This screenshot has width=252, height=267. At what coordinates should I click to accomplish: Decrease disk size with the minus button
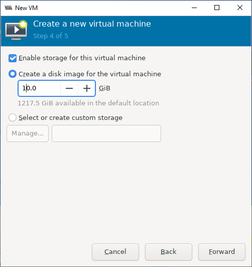(69, 88)
